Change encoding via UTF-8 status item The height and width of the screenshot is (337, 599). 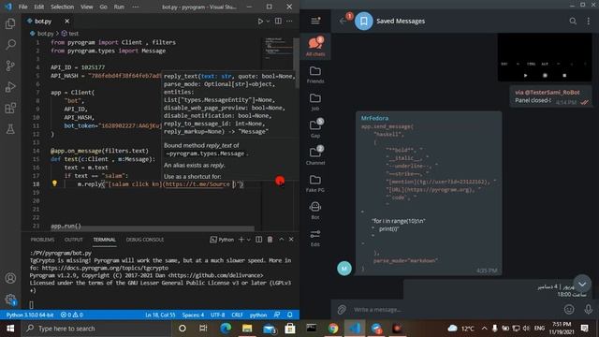tap(218, 315)
